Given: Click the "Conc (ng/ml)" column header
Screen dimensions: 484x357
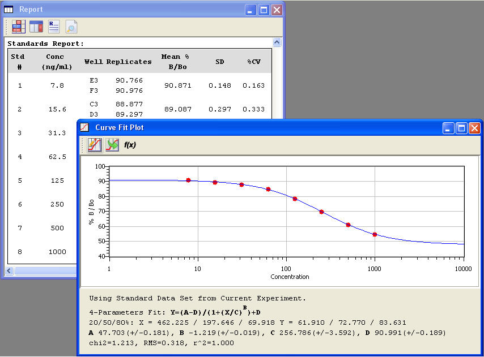Looking at the screenshot, I should (x=57, y=62).
